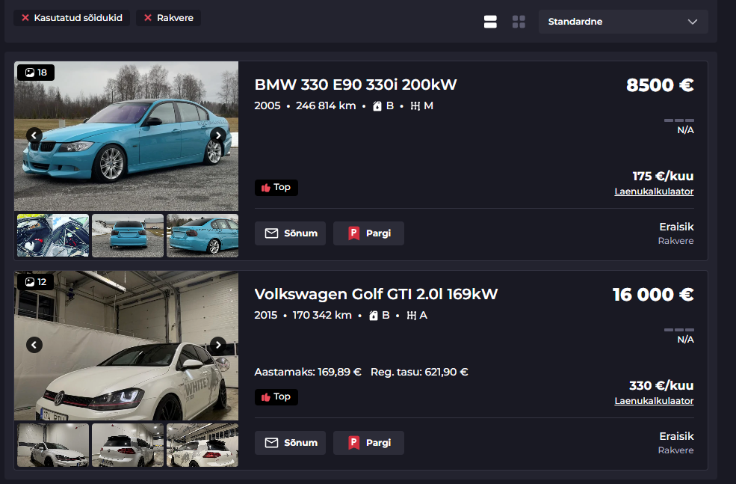Open Laenukalkulaator for the BMW listing
Screen dimensions: 736x484
click(654, 192)
